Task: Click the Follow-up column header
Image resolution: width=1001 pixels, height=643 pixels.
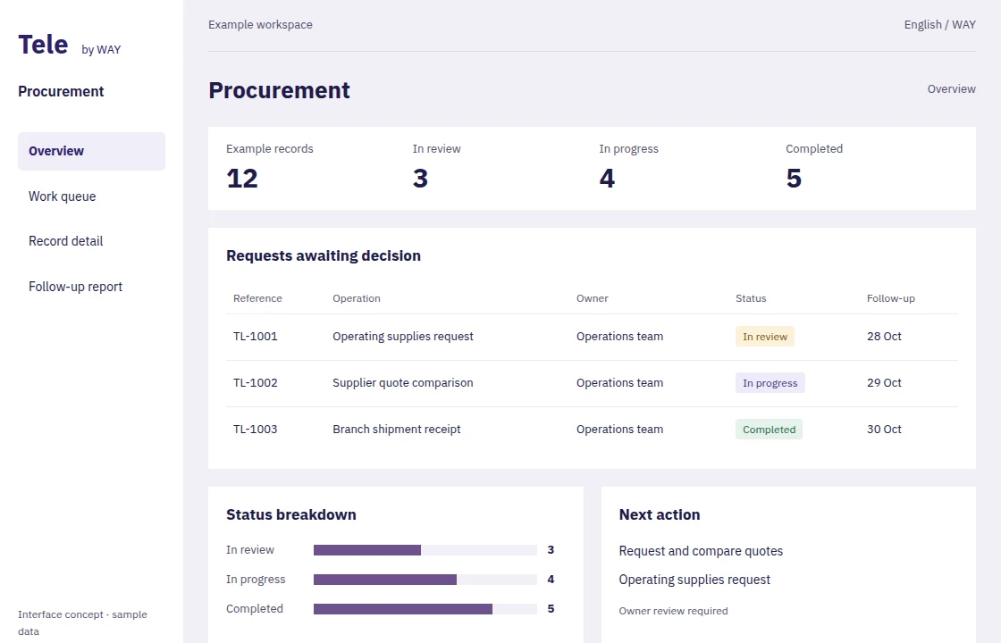Action: coord(890,298)
